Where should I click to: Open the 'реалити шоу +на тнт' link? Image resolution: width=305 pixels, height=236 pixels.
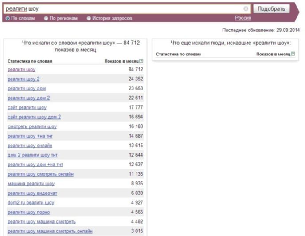pos(30,136)
